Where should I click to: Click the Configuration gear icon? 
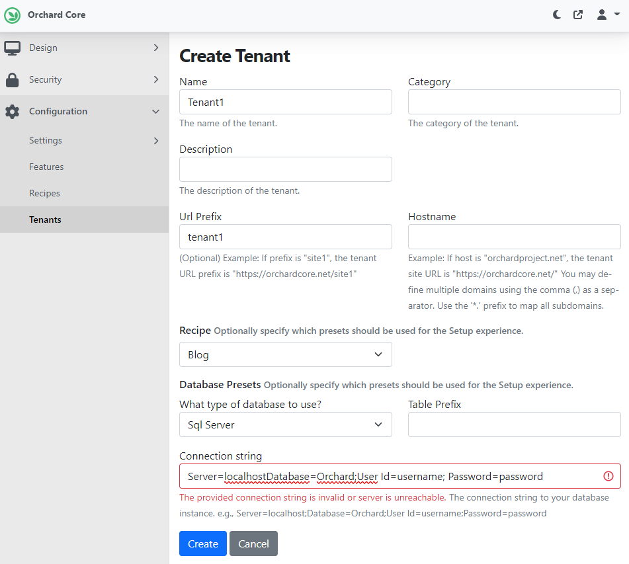[13, 112]
